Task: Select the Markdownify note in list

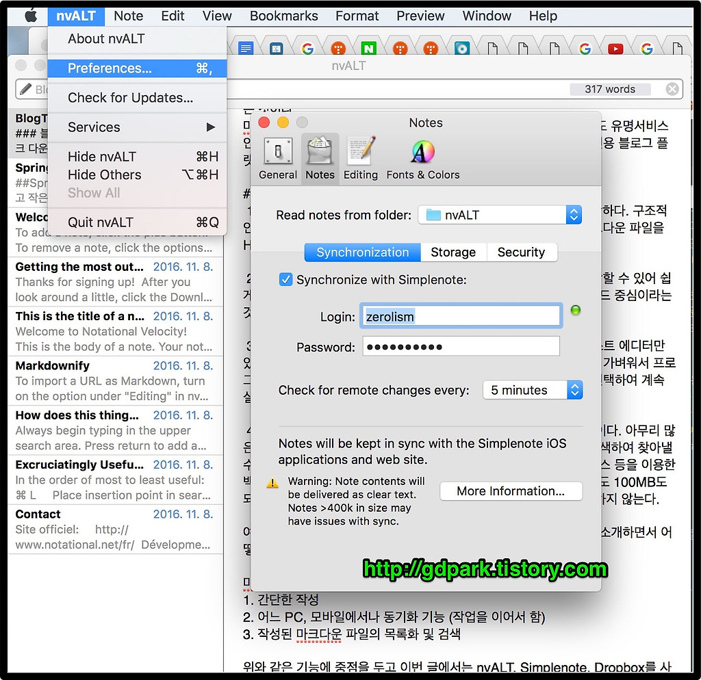Action: (114, 381)
